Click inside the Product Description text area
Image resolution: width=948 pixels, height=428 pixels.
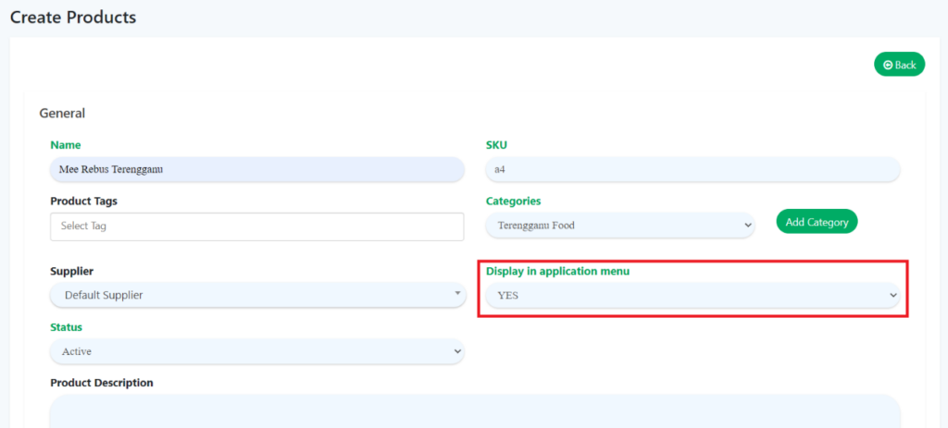(474, 411)
